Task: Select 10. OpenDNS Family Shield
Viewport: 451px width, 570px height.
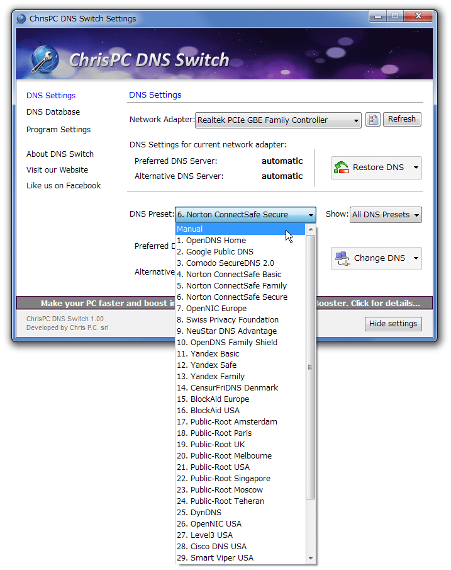Action: 240,343
